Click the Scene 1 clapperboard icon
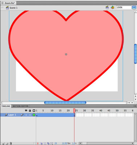The width and height of the screenshot is (137, 145). pyautogui.click(x=8, y=8)
